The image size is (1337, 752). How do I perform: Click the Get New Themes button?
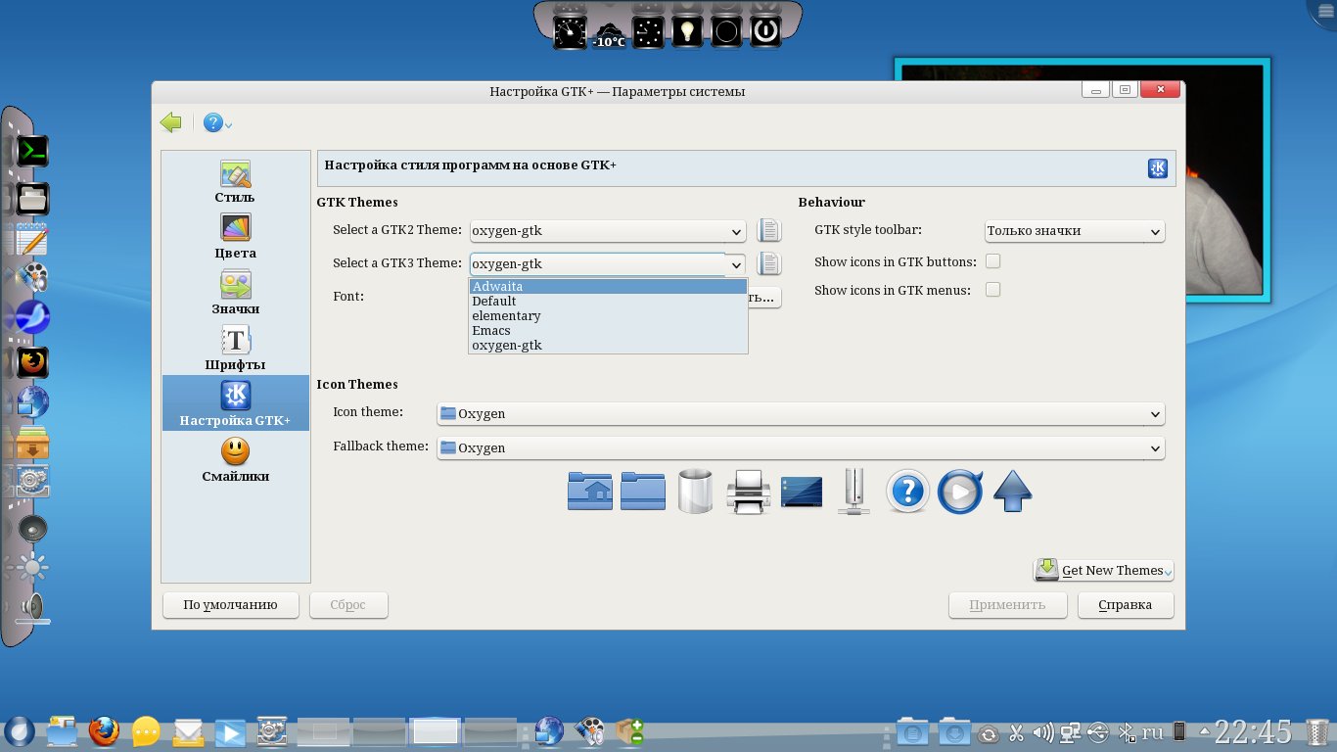(x=1103, y=570)
